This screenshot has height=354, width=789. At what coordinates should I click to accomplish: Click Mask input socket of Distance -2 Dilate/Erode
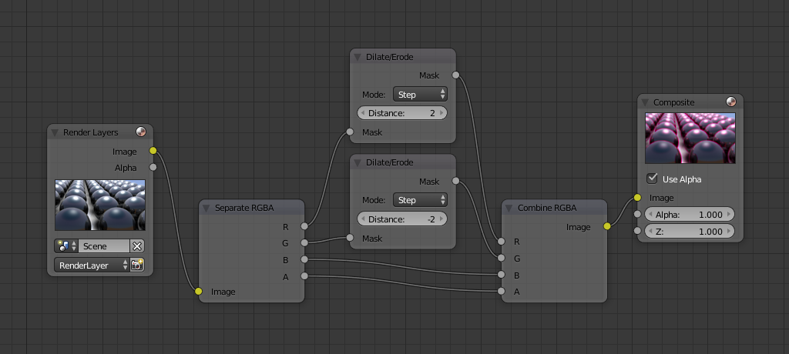pos(351,238)
